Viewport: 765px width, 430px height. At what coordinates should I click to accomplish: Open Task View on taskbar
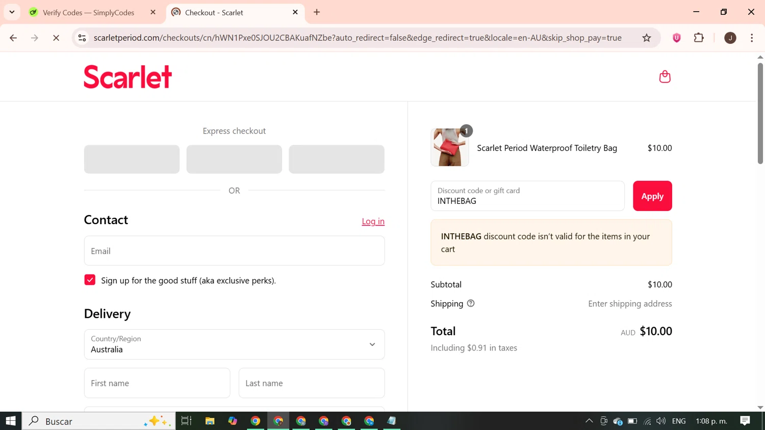[x=186, y=421]
